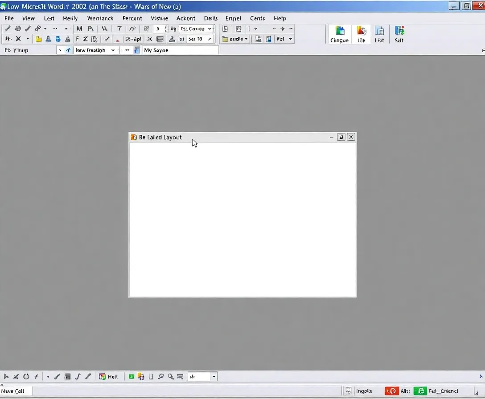Image resolution: width=485 pixels, height=399 pixels.
Task: Click the T text icon in top toolbar
Action: (x=119, y=29)
